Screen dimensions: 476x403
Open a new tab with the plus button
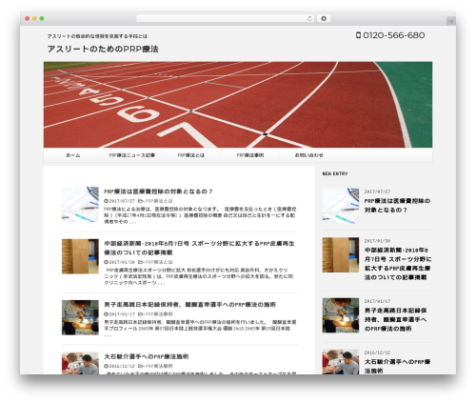click(x=451, y=21)
